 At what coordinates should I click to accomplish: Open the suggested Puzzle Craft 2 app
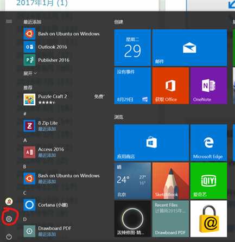point(64,99)
